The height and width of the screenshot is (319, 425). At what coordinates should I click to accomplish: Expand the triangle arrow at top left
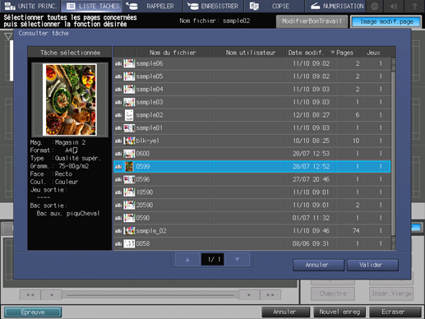point(8,36)
